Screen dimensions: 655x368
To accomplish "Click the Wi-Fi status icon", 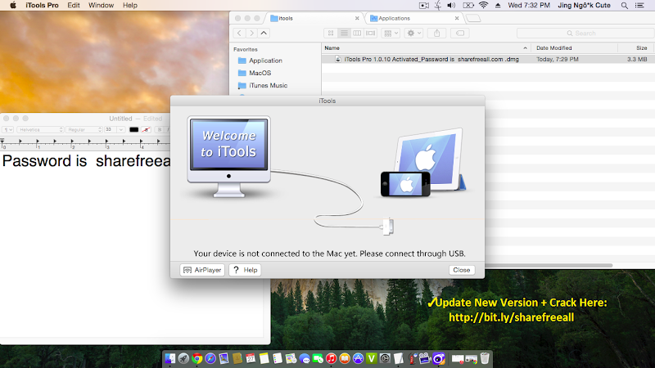I will [483, 6].
